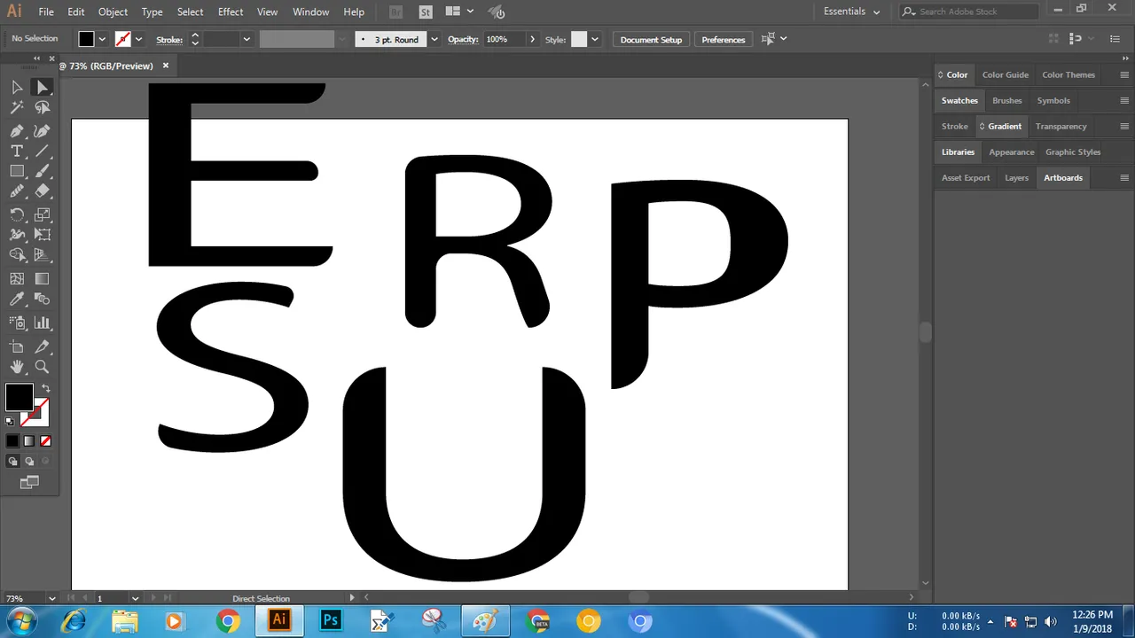Set fill mode to Color

click(12, 440)
